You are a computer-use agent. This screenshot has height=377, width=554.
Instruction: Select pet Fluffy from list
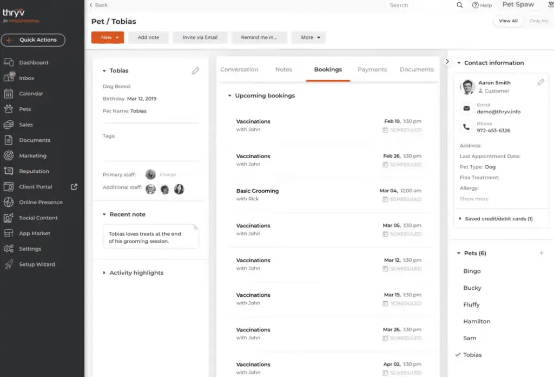tap(471, 304)
